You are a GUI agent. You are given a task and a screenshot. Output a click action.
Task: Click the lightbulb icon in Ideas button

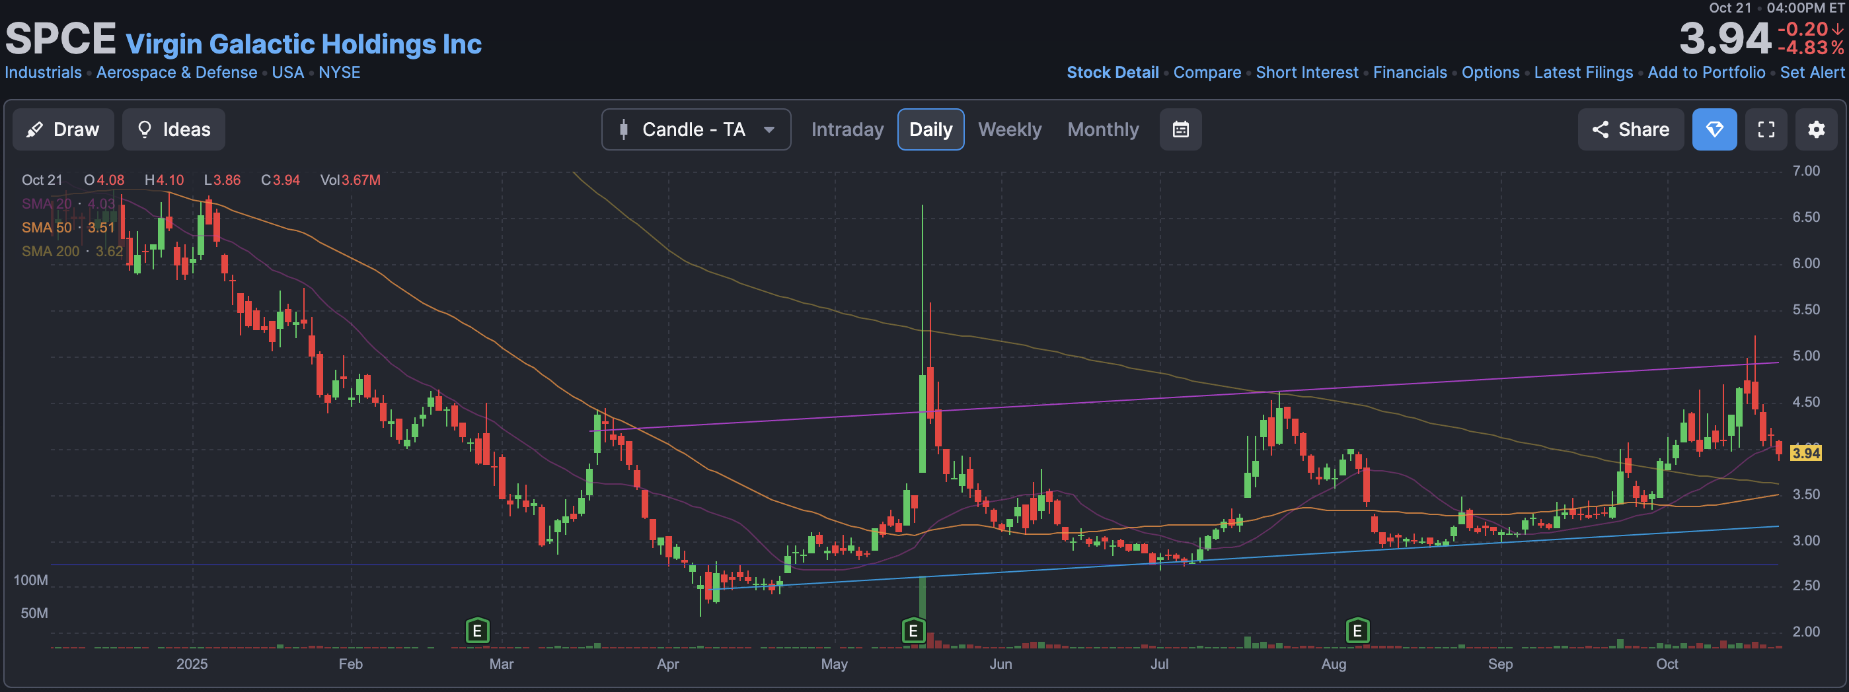tap(144, 130)
